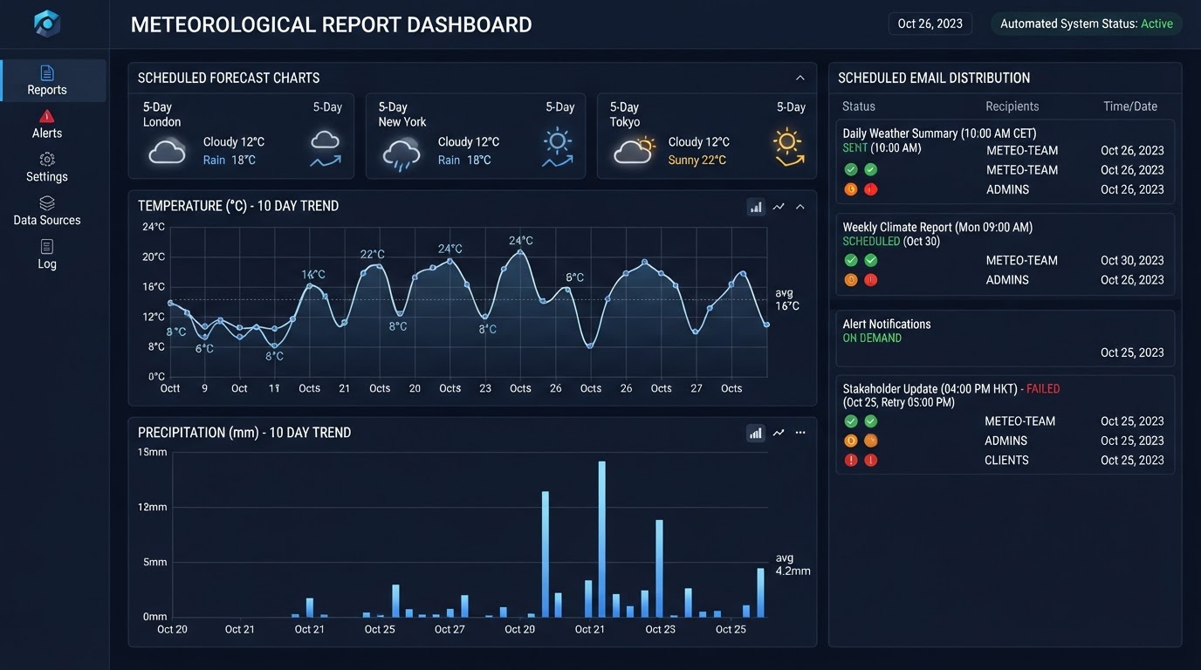
Task: Click the dashboard logo icon
Action: [x=46, y=24]
